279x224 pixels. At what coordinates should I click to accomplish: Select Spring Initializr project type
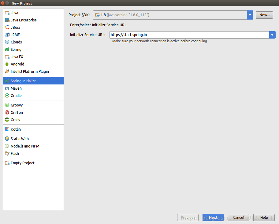(x=23, y=81)
